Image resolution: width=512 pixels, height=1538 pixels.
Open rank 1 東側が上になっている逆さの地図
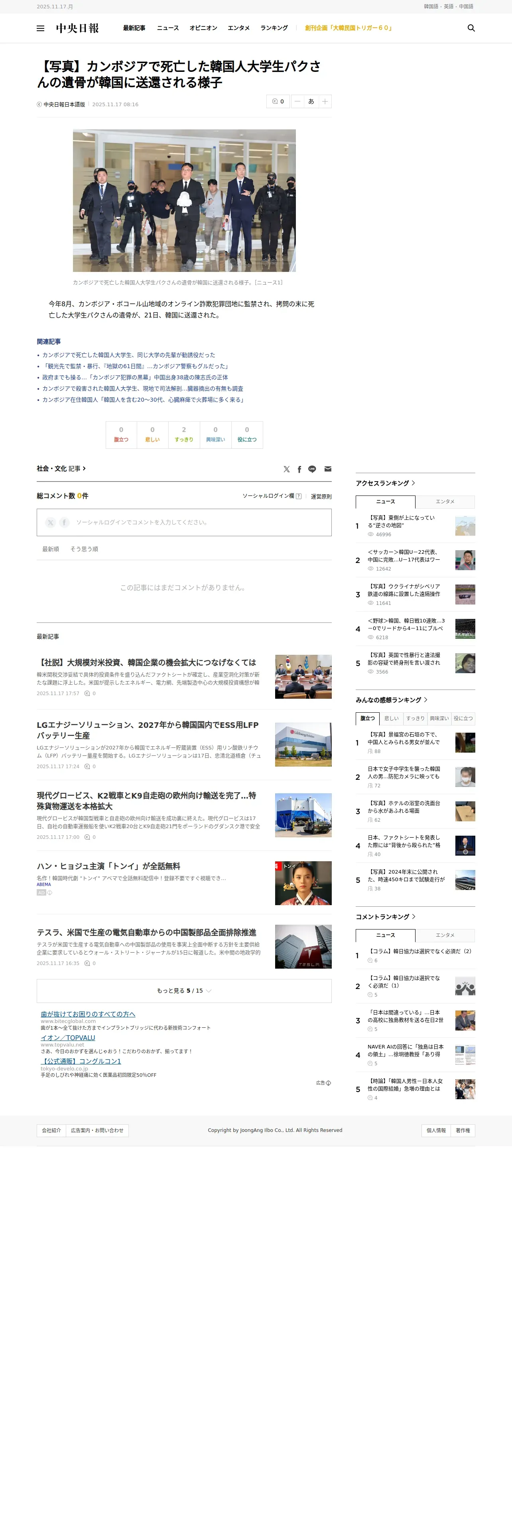click(401, 522)
